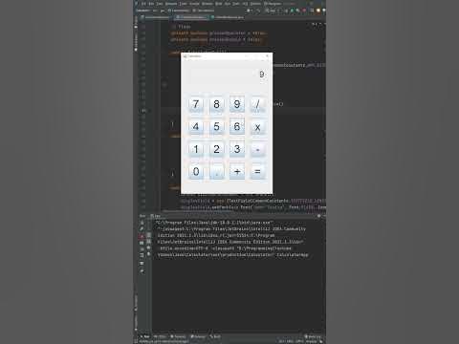Open the run configuration dropdown in toolbar

click(272, 11)
